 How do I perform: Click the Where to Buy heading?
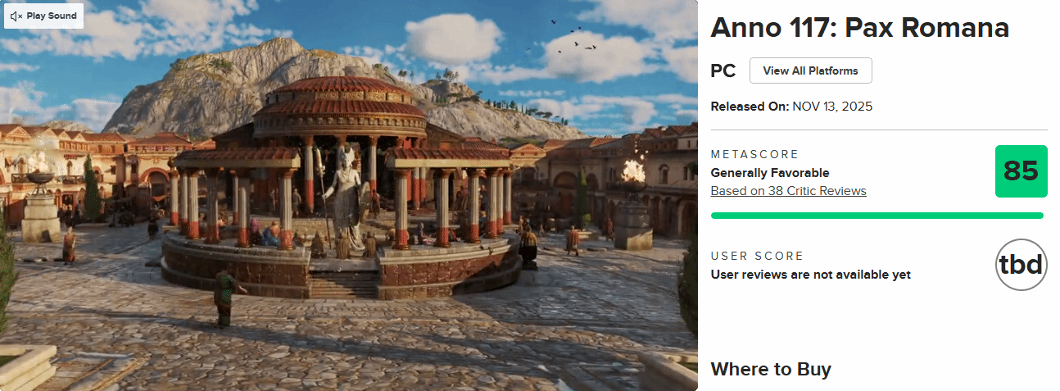tap(771, 369)
